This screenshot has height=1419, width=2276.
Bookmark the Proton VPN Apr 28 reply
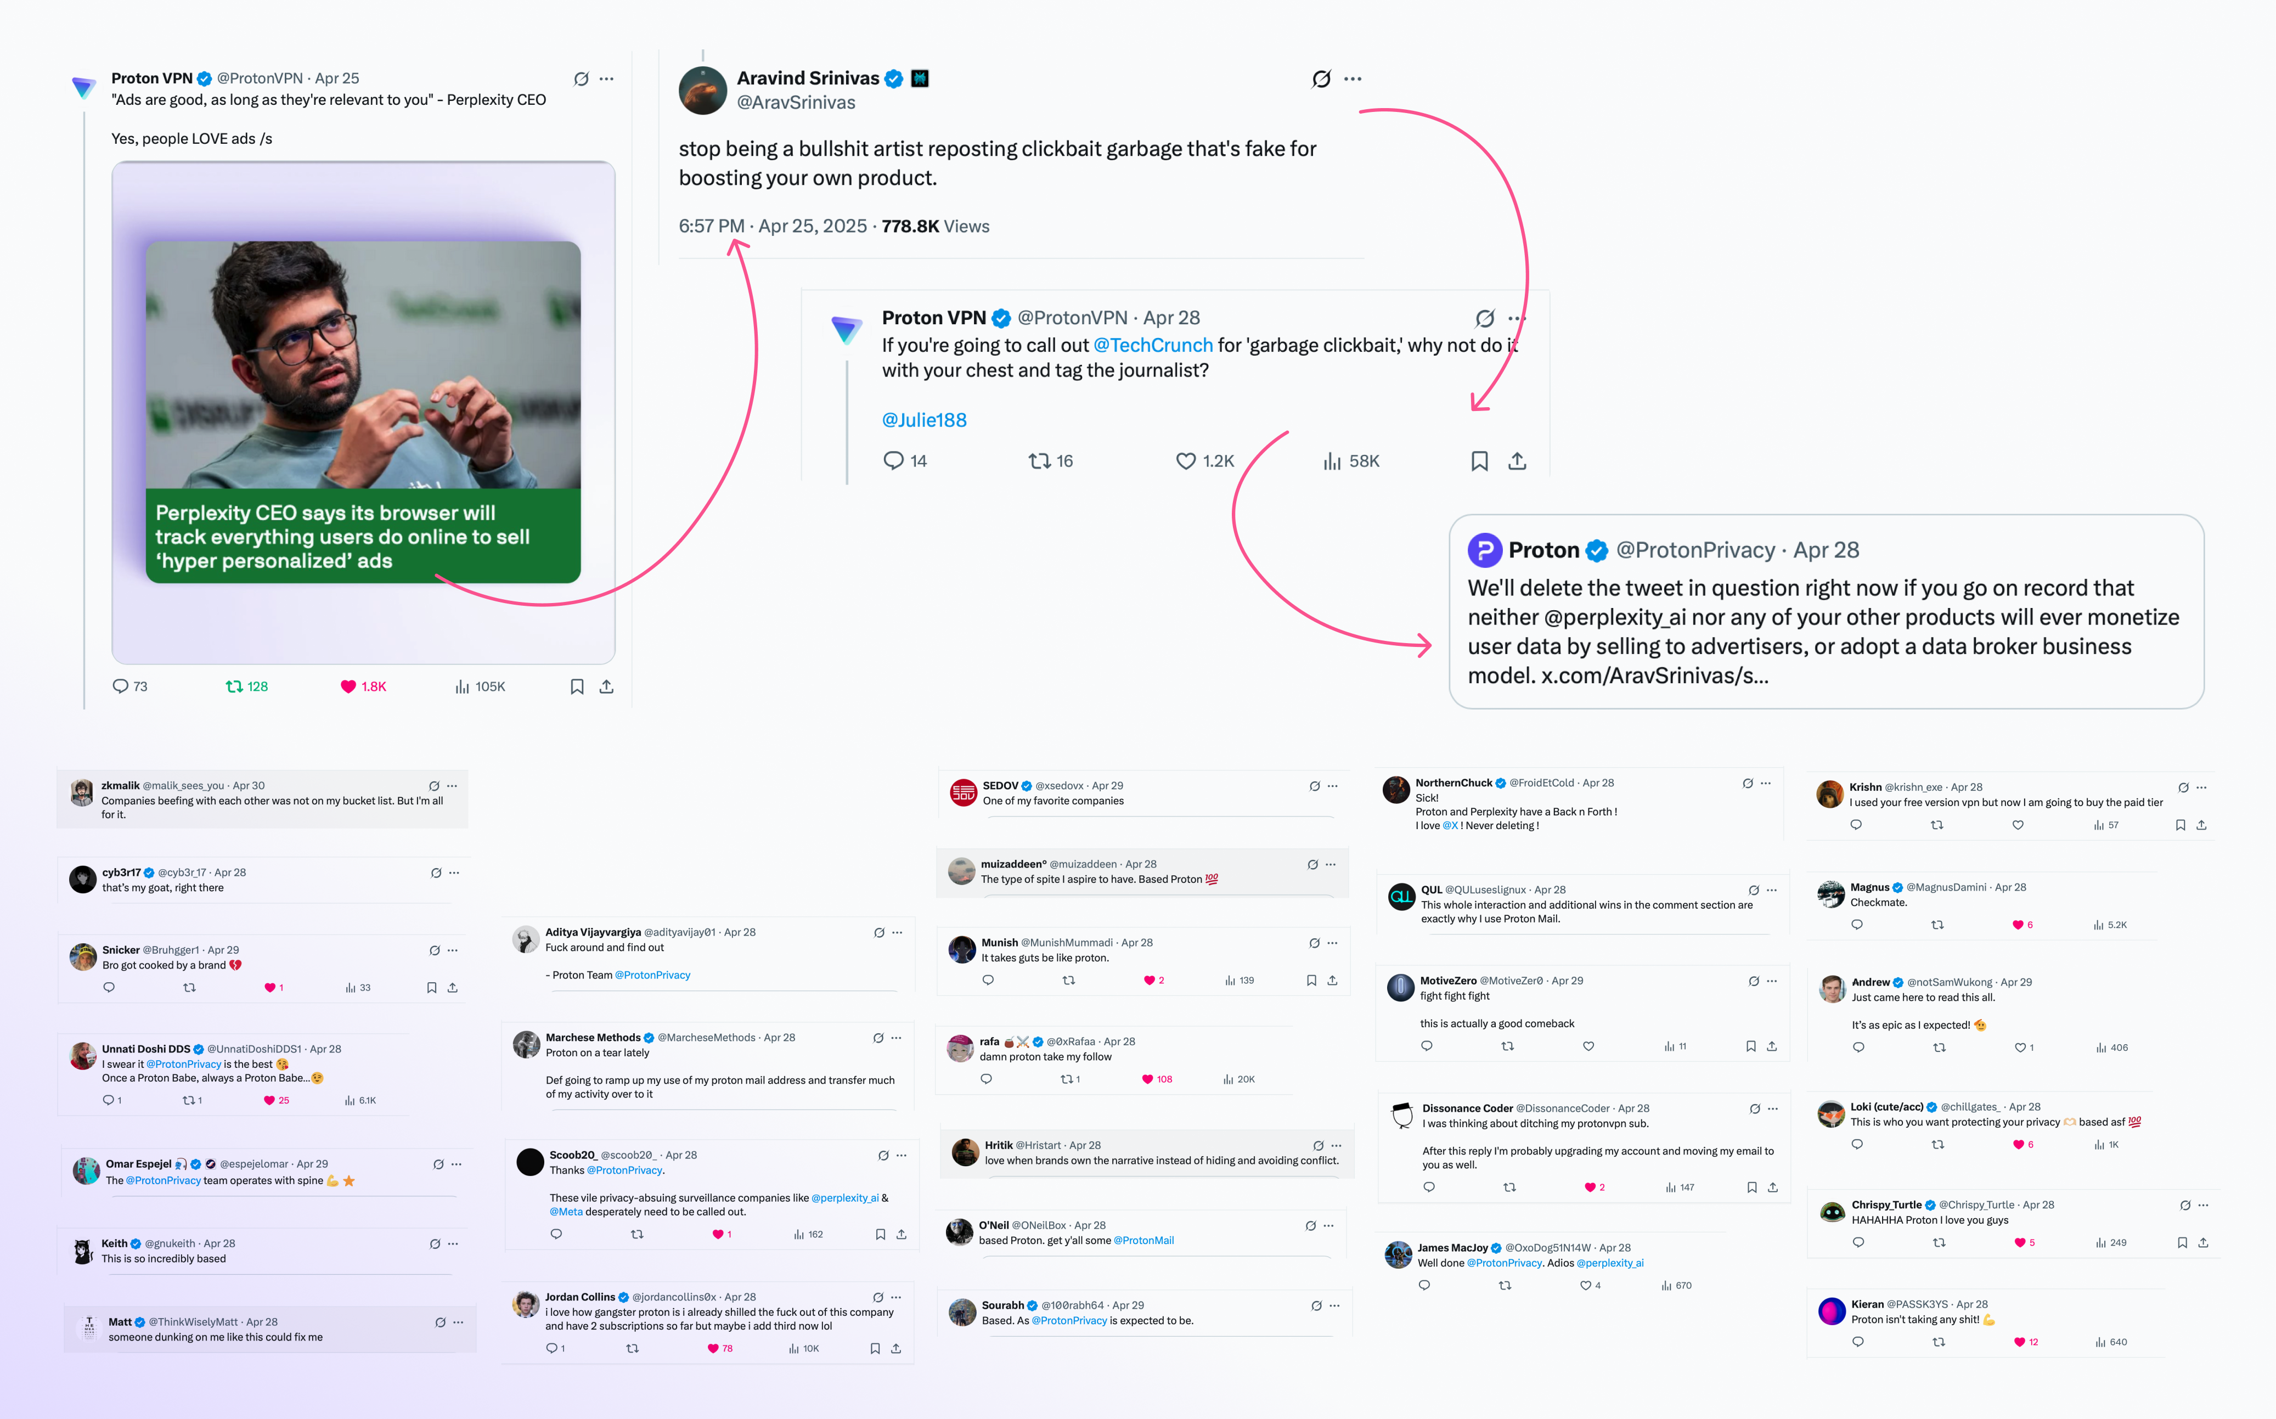1479,461
